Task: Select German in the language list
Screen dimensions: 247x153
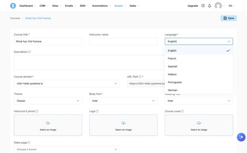Action: pos(199,90)
